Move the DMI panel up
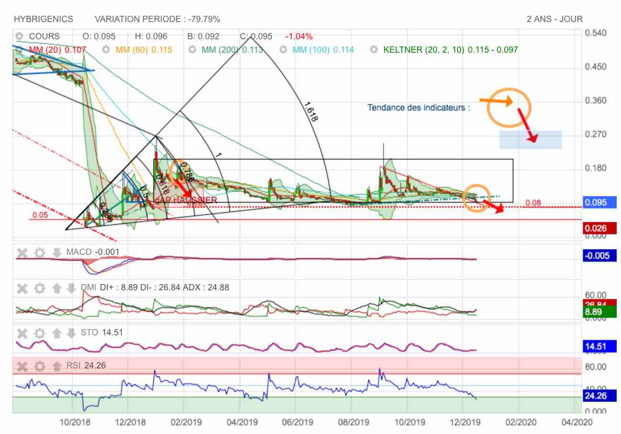 pos(57,288)
